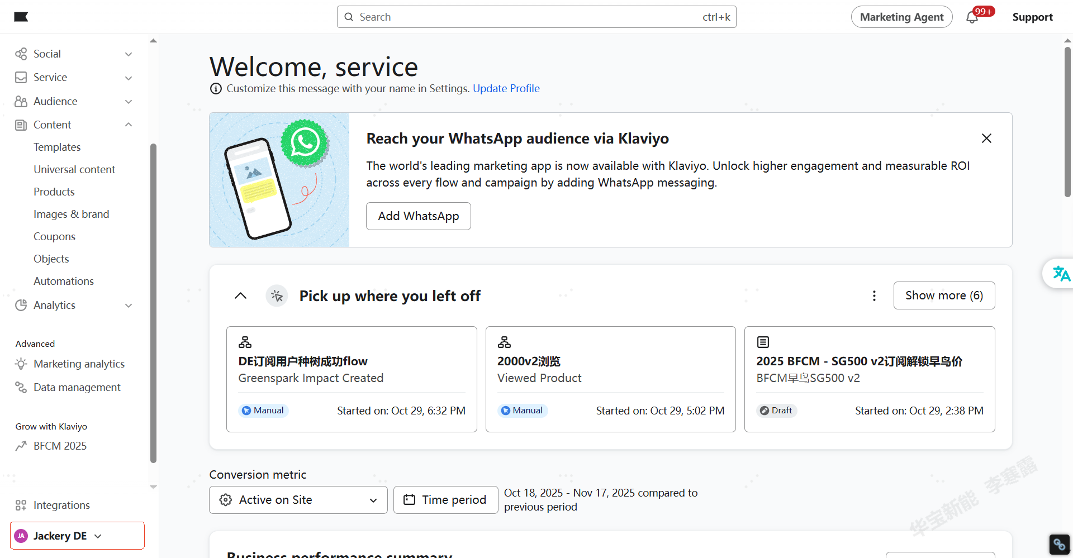Click sidebar scroll up arrow

pyautogui.click(x=153, y=41)
